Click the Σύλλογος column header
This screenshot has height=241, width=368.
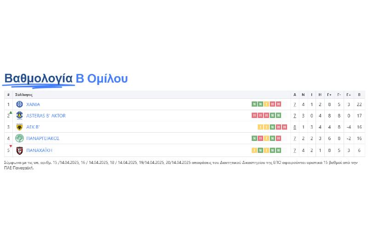pyautogui.click(x=24, y=95)
